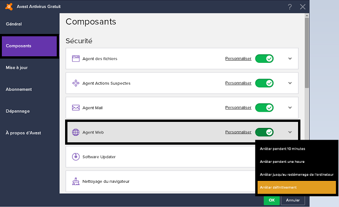339x207 pixels.
Task: Click the Sécurité section heading
Action: (79, 40)
